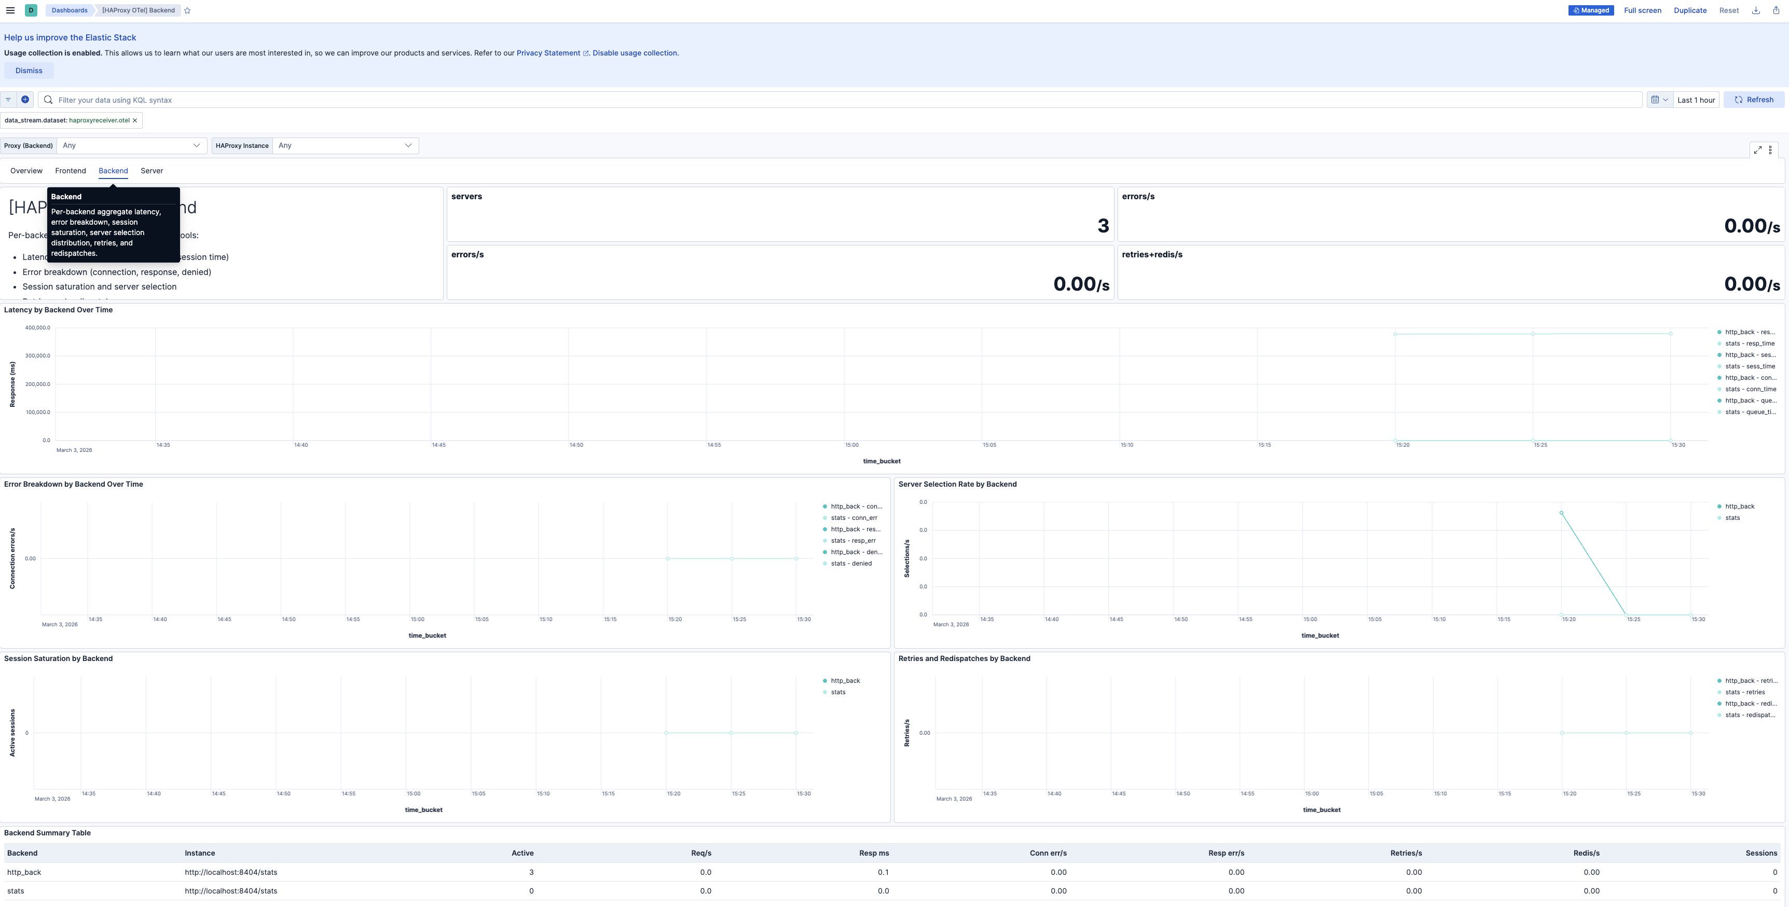This screenshot has height=907, width=1789.
Task: Click the http_back legend color dot
Action: coord(825,681)
